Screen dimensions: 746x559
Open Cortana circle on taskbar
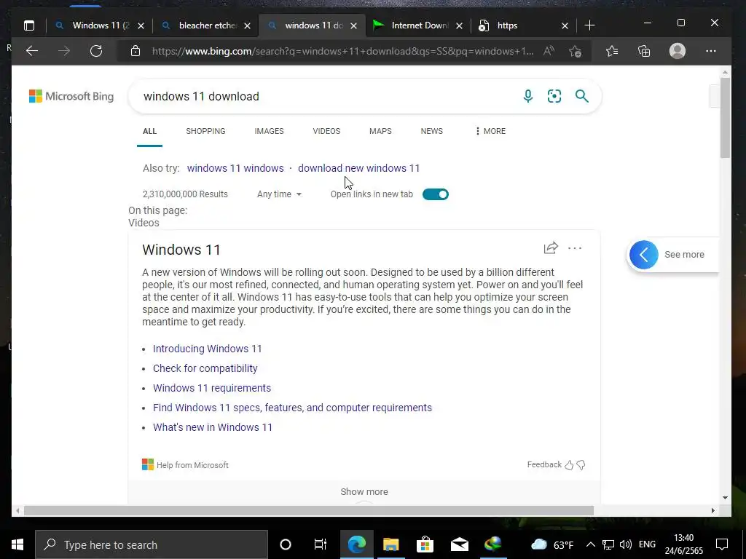click(x=286, y=544)
